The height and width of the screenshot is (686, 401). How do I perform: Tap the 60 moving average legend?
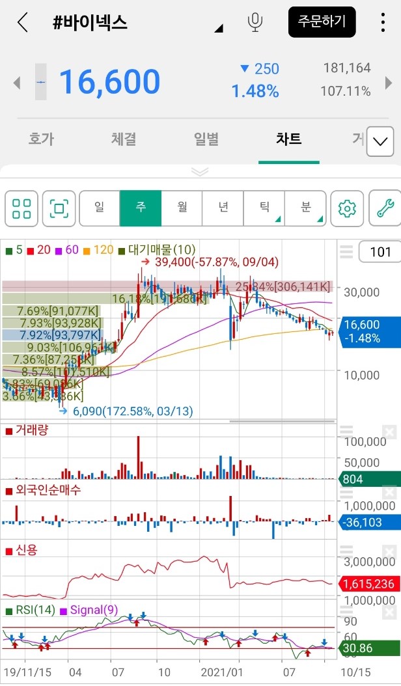[67, 250]
